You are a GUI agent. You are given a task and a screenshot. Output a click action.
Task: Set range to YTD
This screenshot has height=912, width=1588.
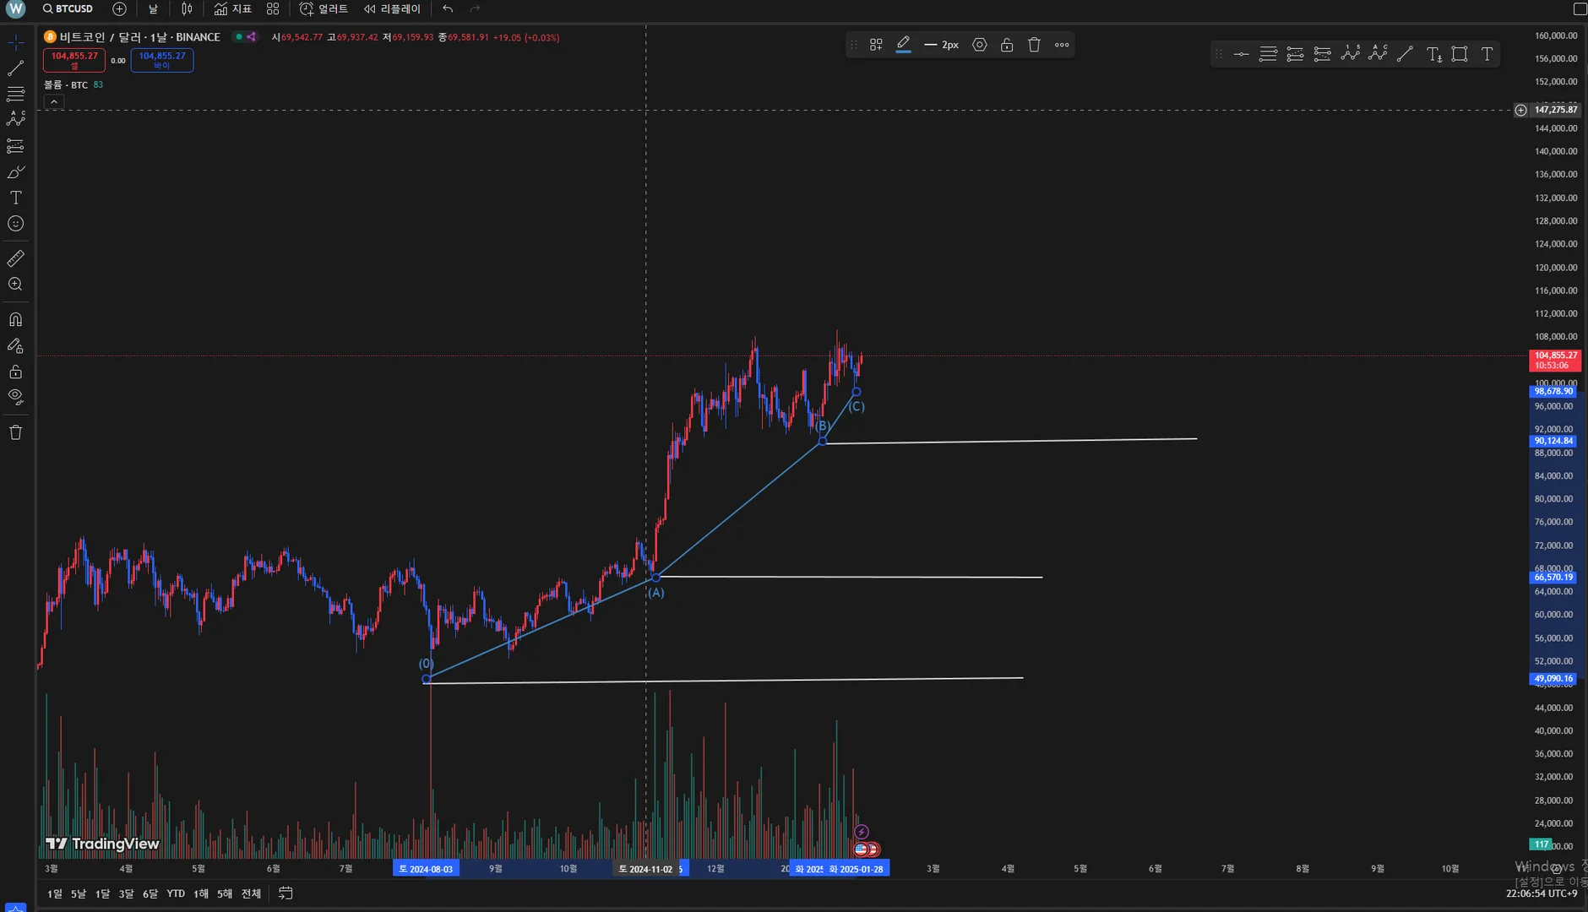(x=176, y=893)
